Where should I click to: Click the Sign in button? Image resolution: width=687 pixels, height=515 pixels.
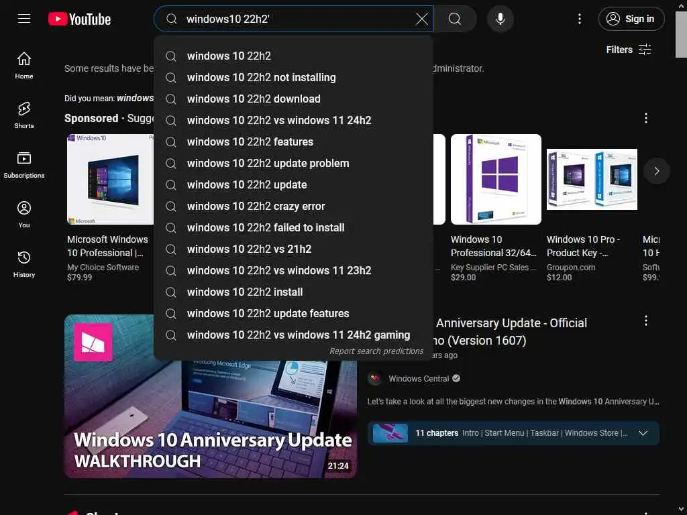631,19
